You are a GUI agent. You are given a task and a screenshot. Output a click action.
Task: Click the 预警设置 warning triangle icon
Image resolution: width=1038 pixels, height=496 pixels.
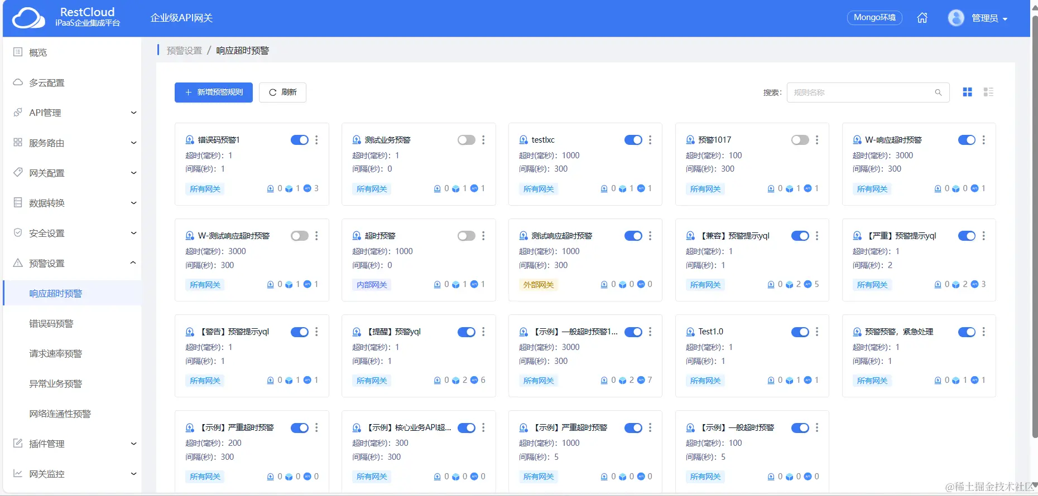[18, 263]
